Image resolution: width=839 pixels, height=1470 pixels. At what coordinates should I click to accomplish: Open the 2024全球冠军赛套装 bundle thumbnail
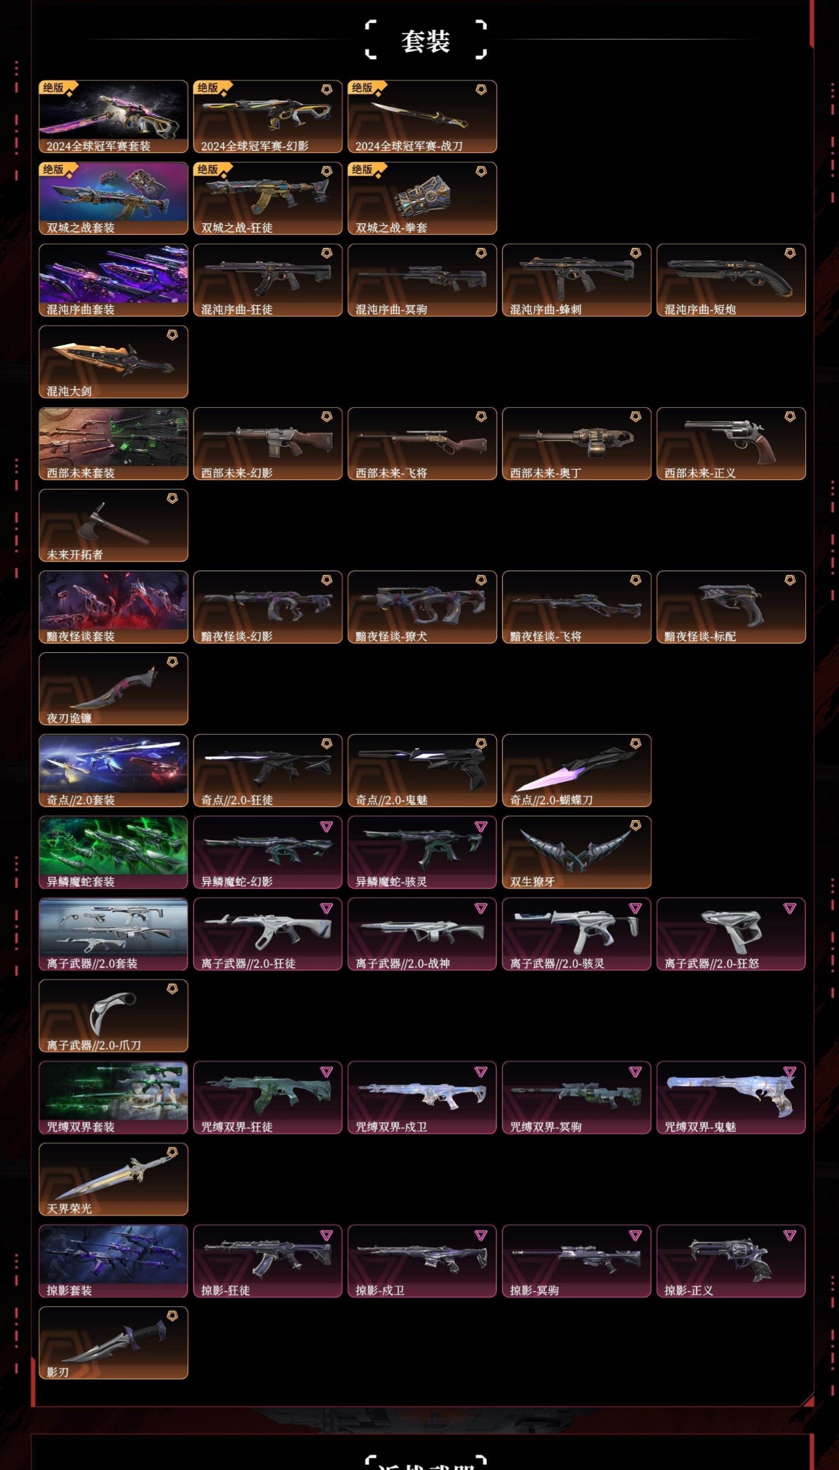coord(114,117)
